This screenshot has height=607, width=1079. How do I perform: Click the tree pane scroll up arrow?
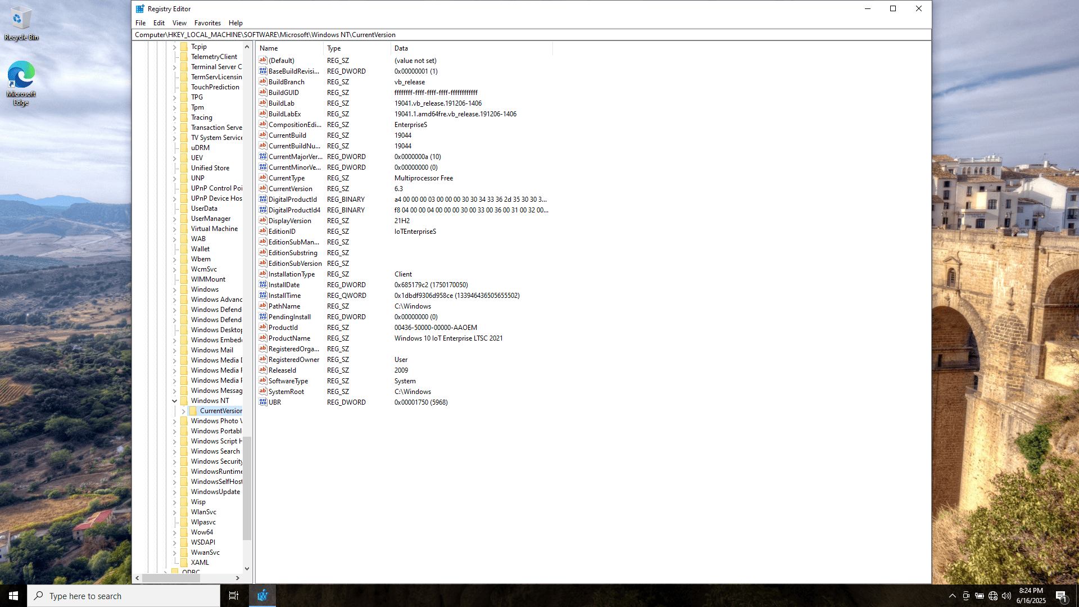247,47
